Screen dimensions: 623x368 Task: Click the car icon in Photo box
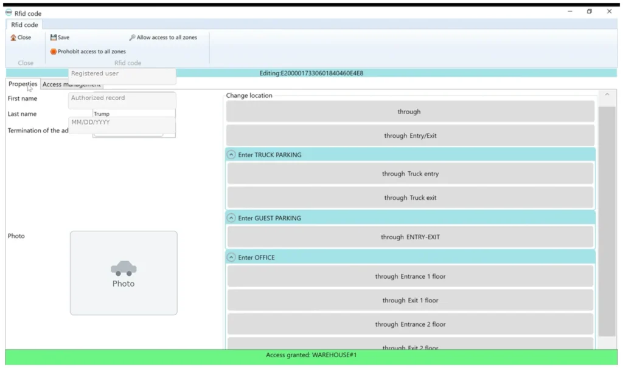click(x=124, y=268)
